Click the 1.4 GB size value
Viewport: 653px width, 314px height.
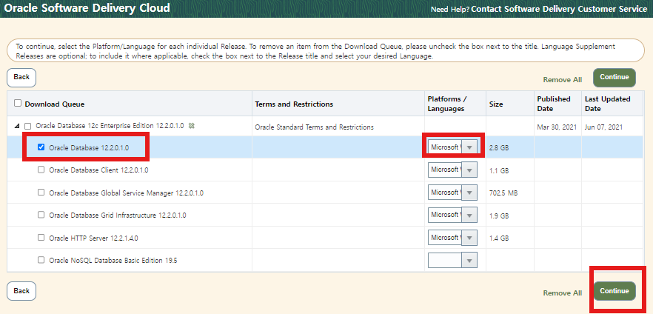coord(499,238)
